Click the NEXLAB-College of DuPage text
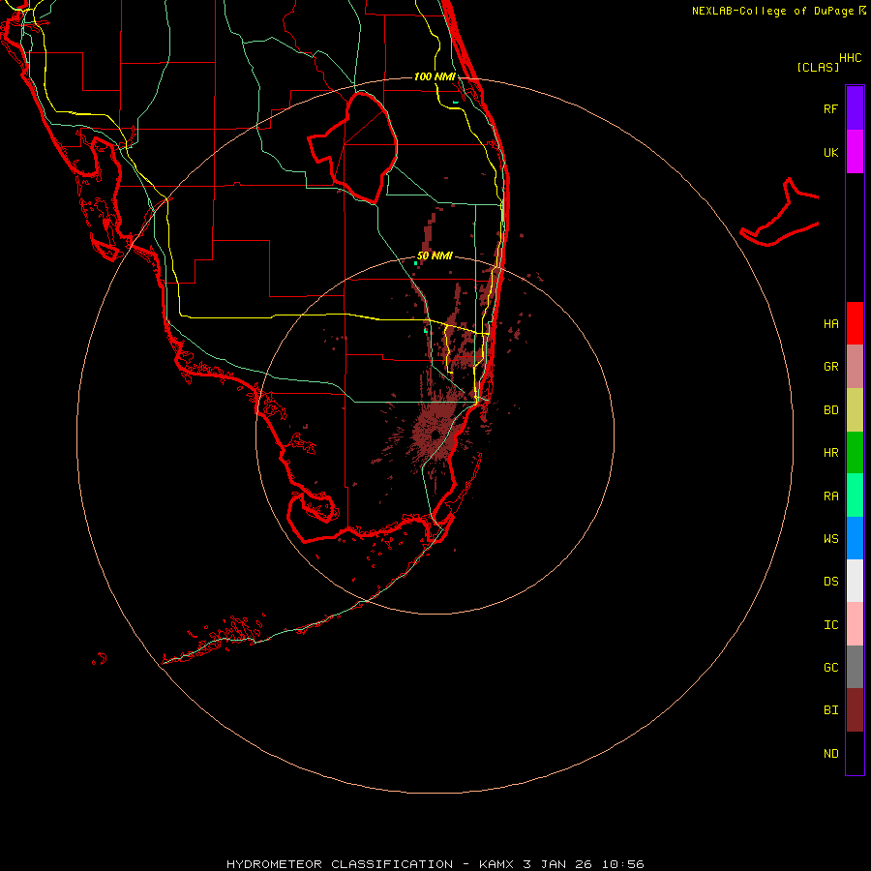The width and height of the screenshot is (871, 871). [772, 11]
